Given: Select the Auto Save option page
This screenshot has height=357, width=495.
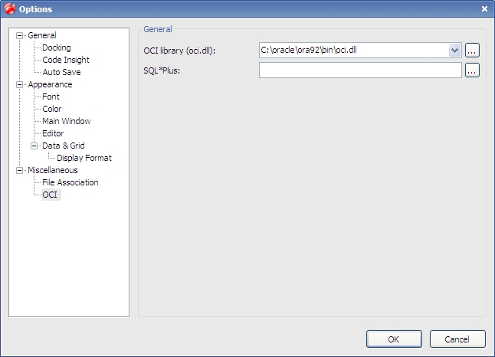Looking at the screenshot, I should click(x=61, y=72).
